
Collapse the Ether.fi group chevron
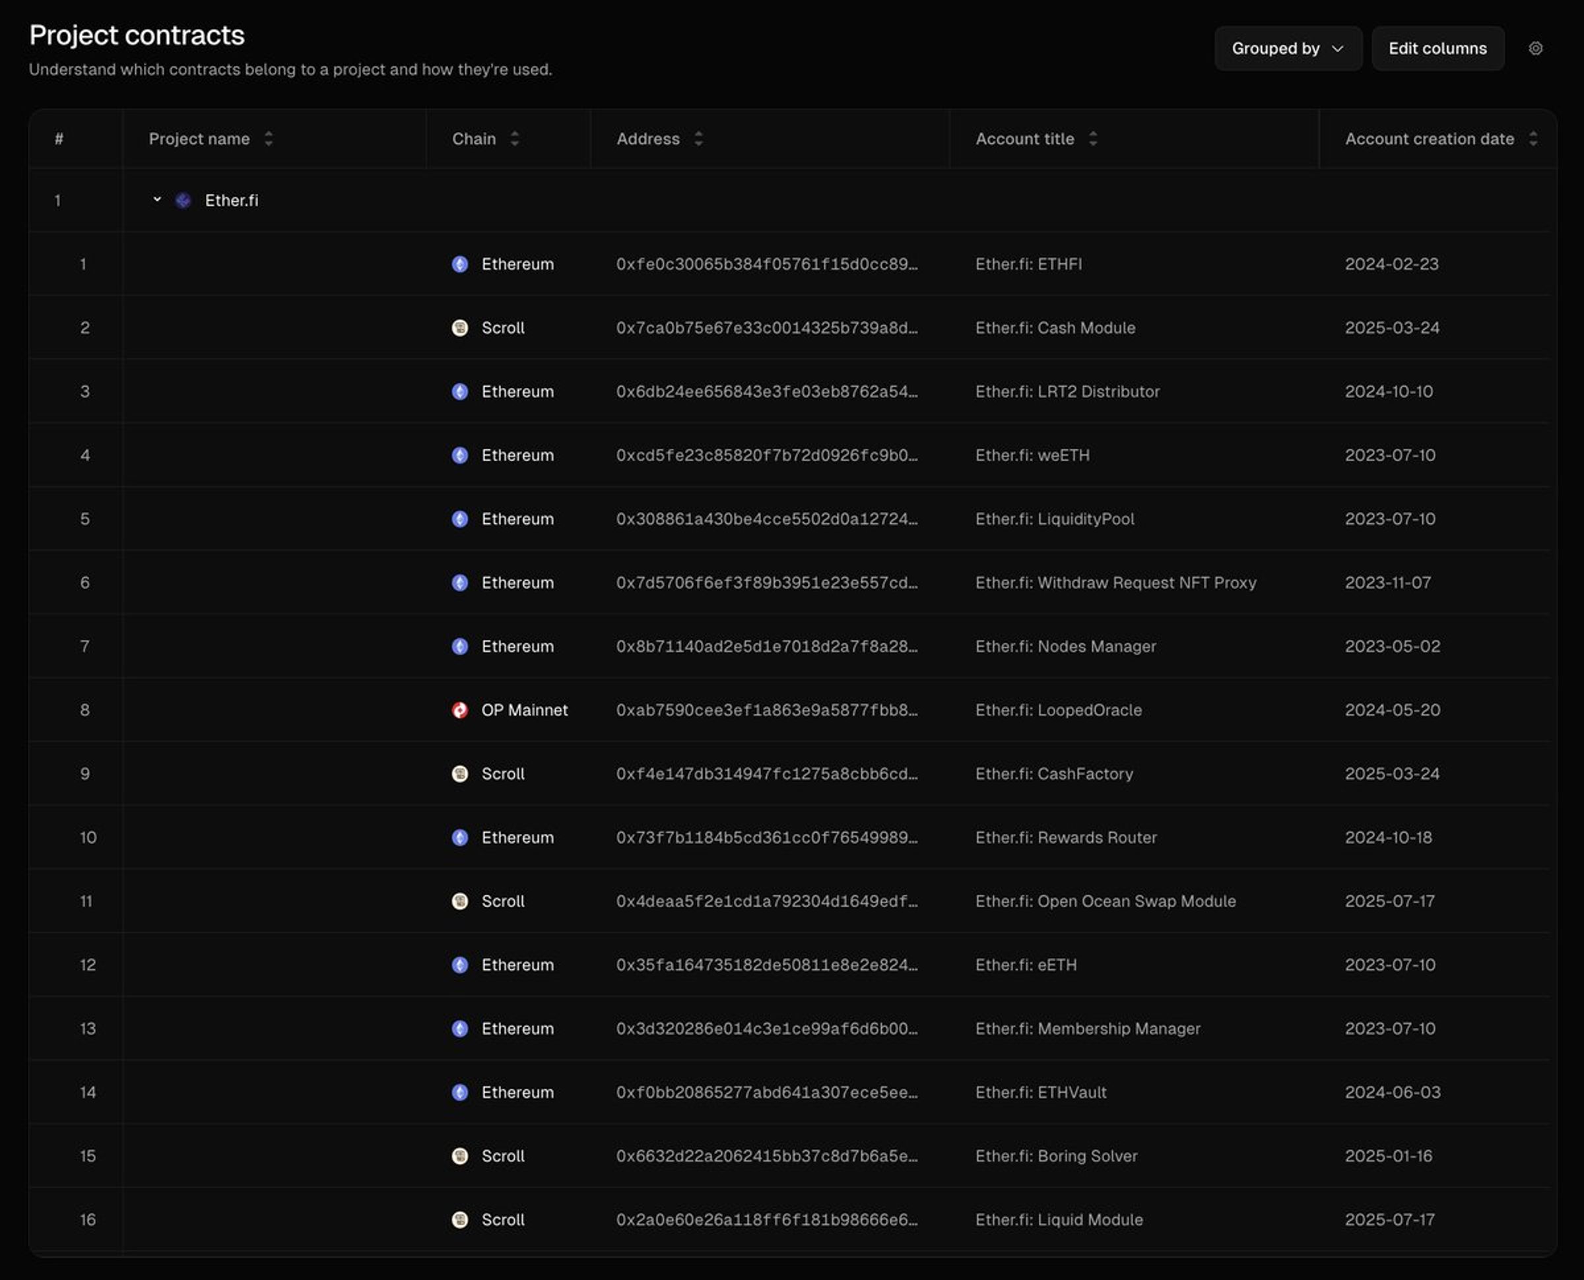click(157, 200)
